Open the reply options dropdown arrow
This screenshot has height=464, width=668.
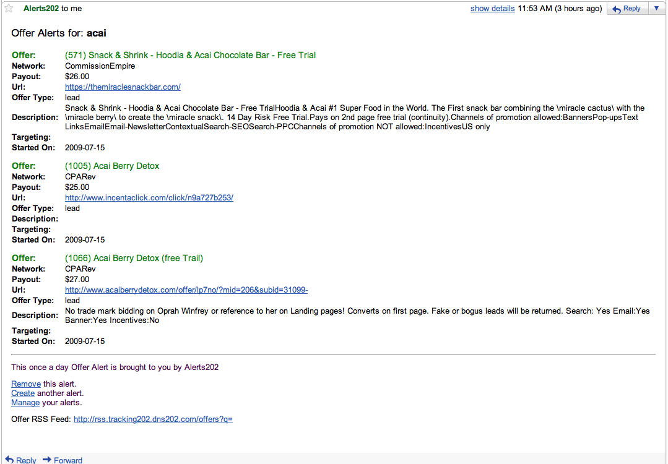coord(656,9)
